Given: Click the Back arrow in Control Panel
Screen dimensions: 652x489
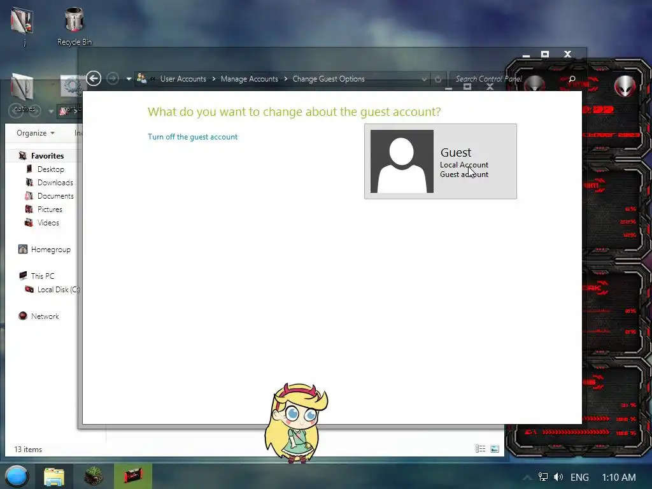Looking at the screenshot, I should coord(94,78).
